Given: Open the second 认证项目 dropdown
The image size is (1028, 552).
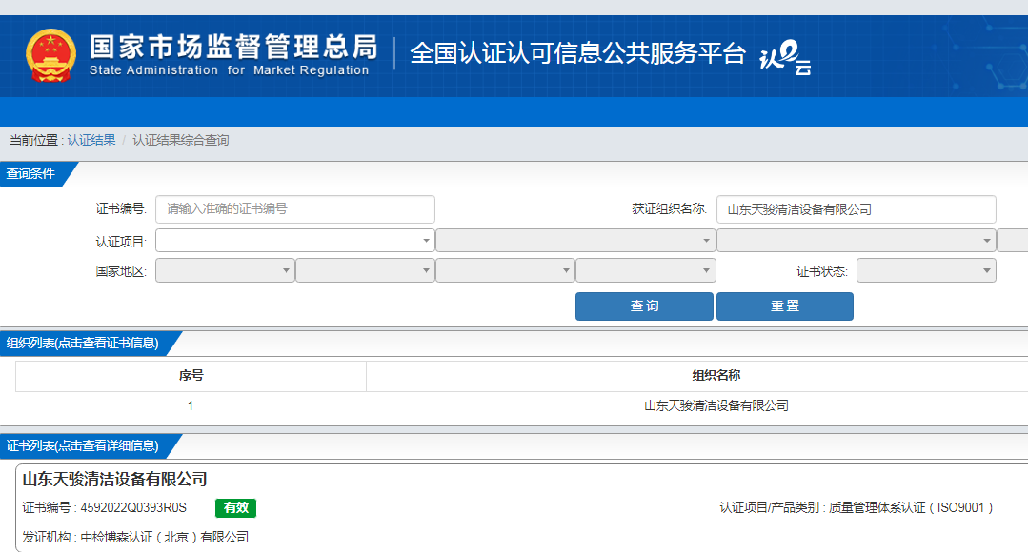Looking at the screenshot, I should tap(575, 241).
